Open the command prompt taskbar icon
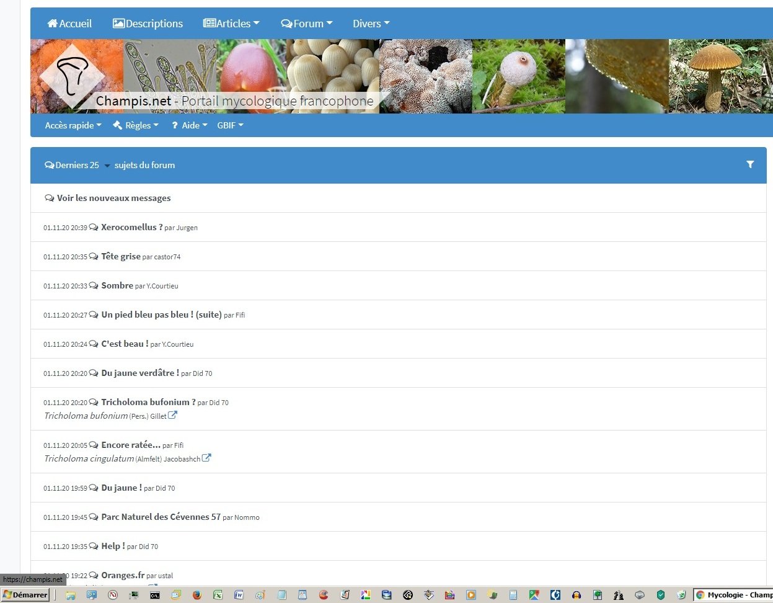 click(x=154, y=595)
